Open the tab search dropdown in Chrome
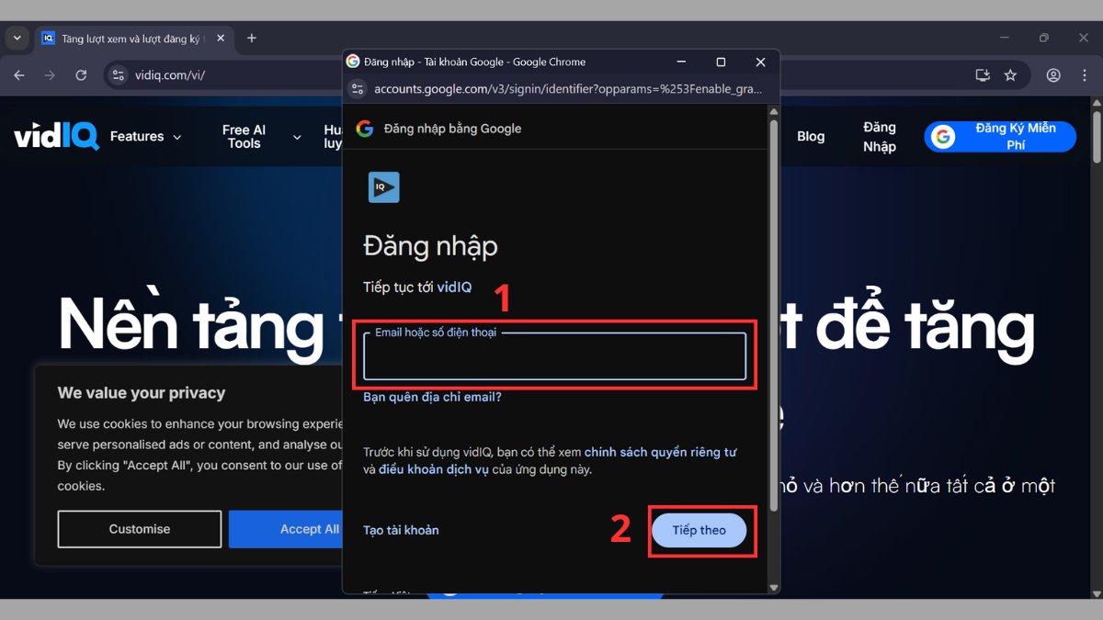 tap(17, 38)
